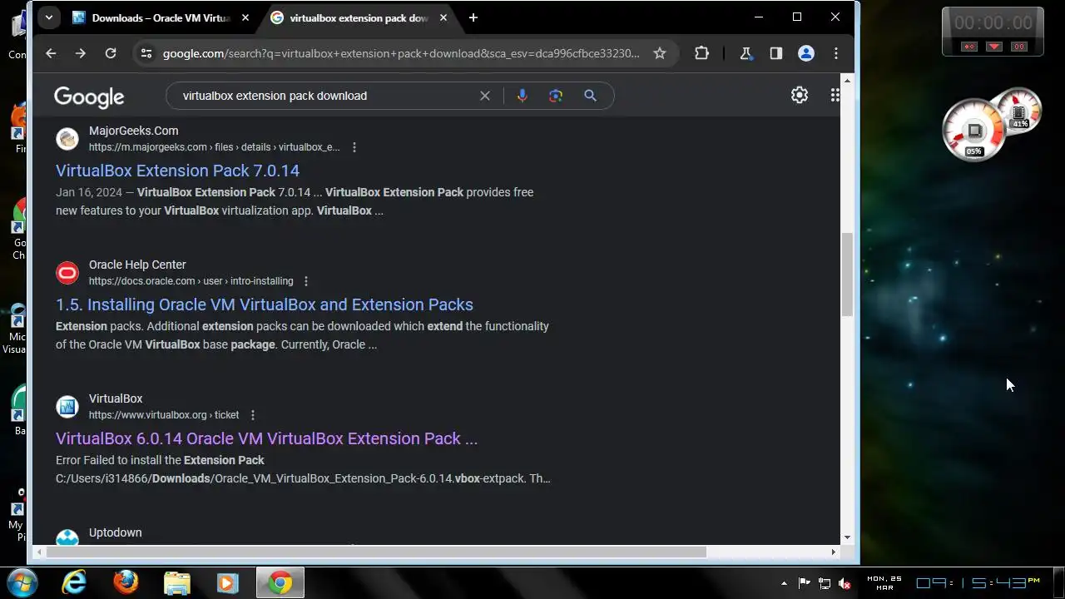Click the memory meter gadget showing 41%
This screenshot has height=599, width=1065.
[1019, 111]
